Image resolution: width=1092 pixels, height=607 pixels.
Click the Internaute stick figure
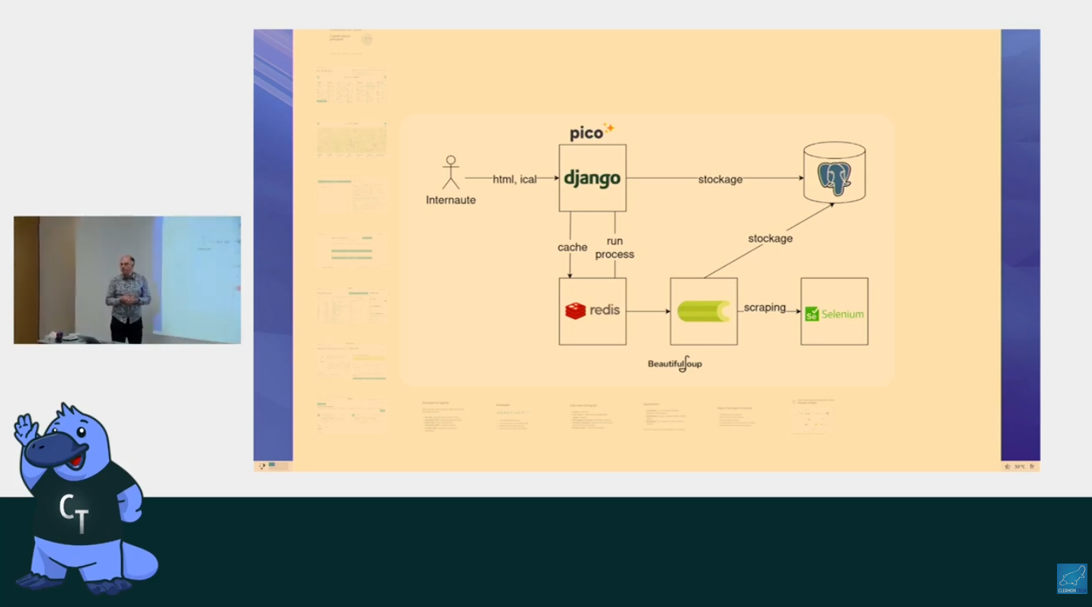click(451, 173)
